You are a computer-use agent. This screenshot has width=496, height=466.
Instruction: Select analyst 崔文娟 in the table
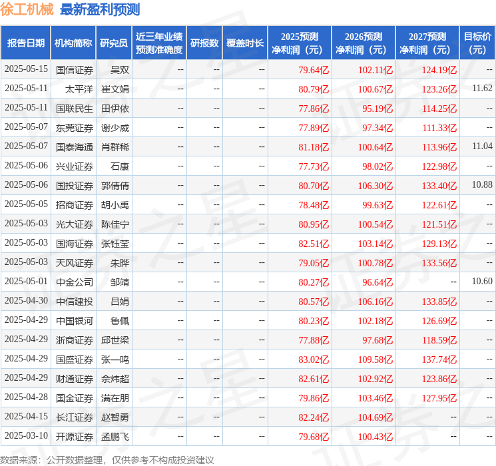click(115, 89)
